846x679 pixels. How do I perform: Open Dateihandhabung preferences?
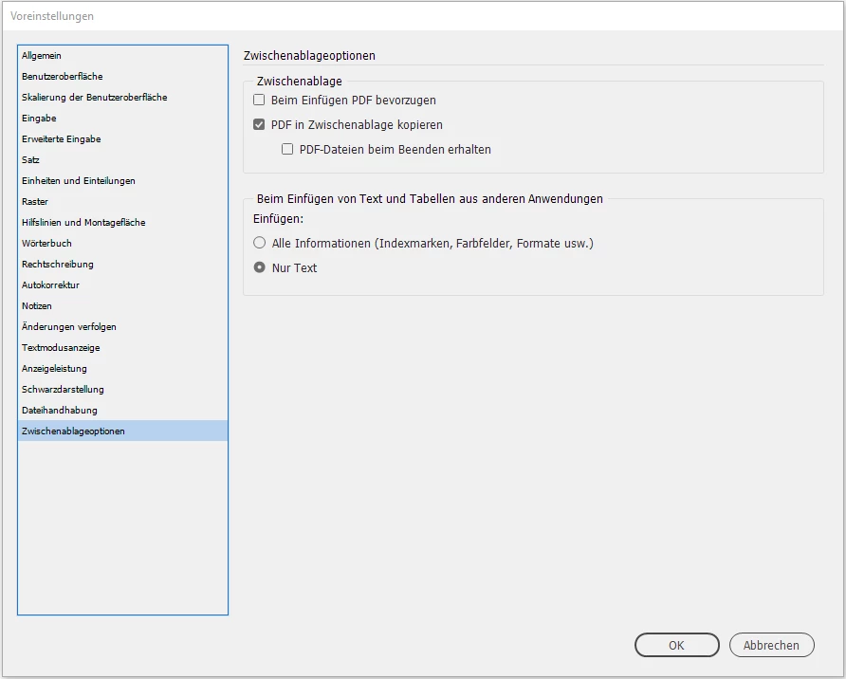point(122,410)
